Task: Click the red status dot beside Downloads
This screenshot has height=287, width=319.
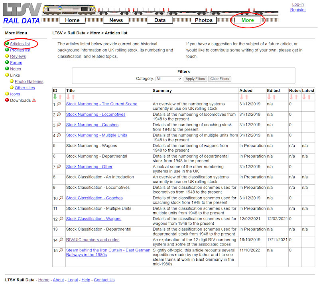Action: click(7, 99)
